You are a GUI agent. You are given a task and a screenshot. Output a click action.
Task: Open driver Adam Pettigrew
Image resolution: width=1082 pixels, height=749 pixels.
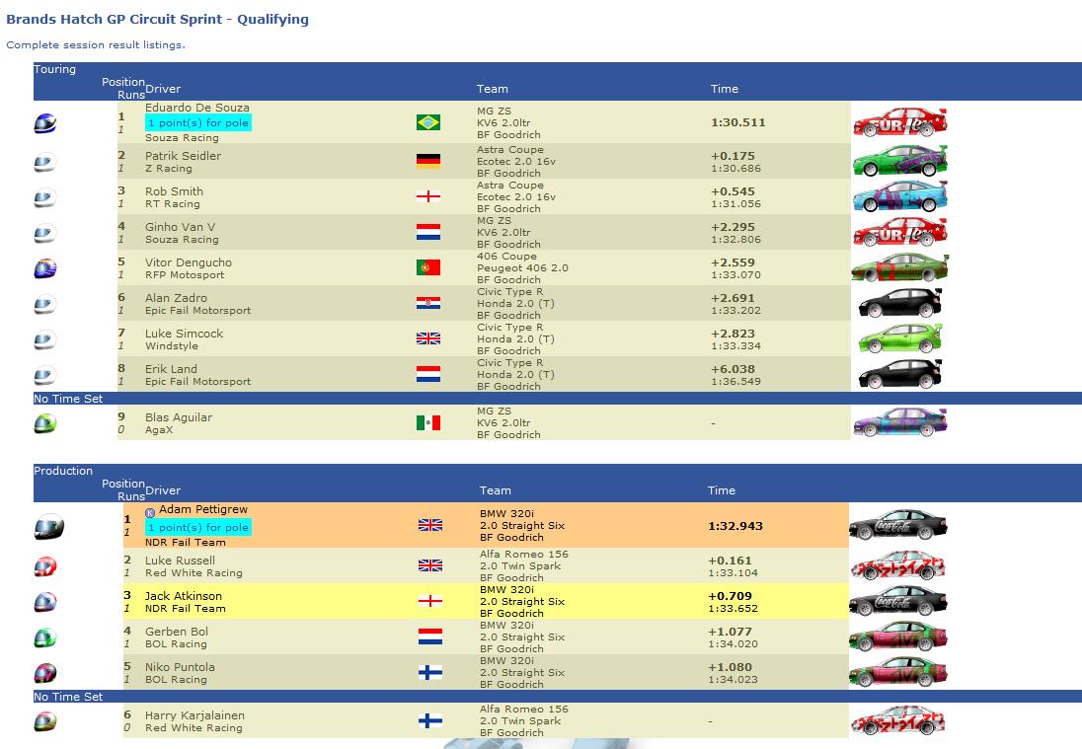203,509
